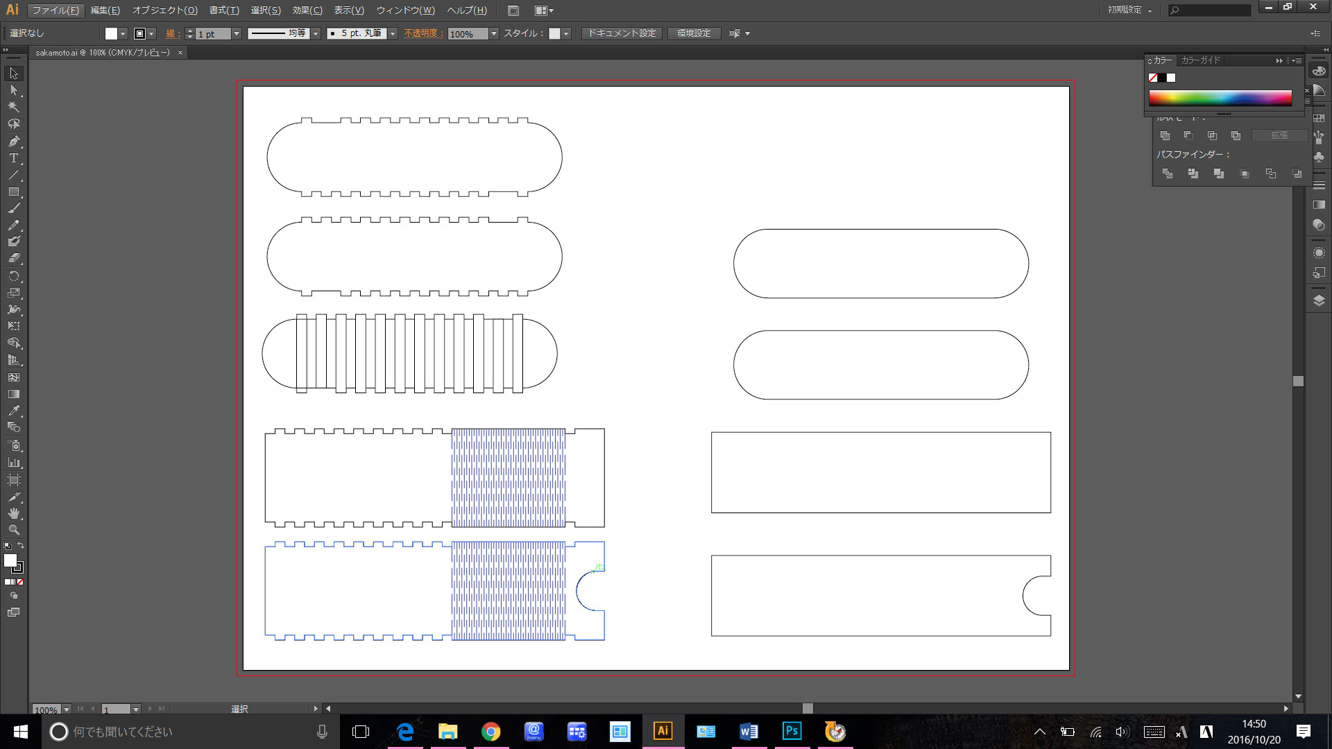Screen dimensions: 1332x749
Task: Select the Gradient tool in toolbar
Action: 12,393
